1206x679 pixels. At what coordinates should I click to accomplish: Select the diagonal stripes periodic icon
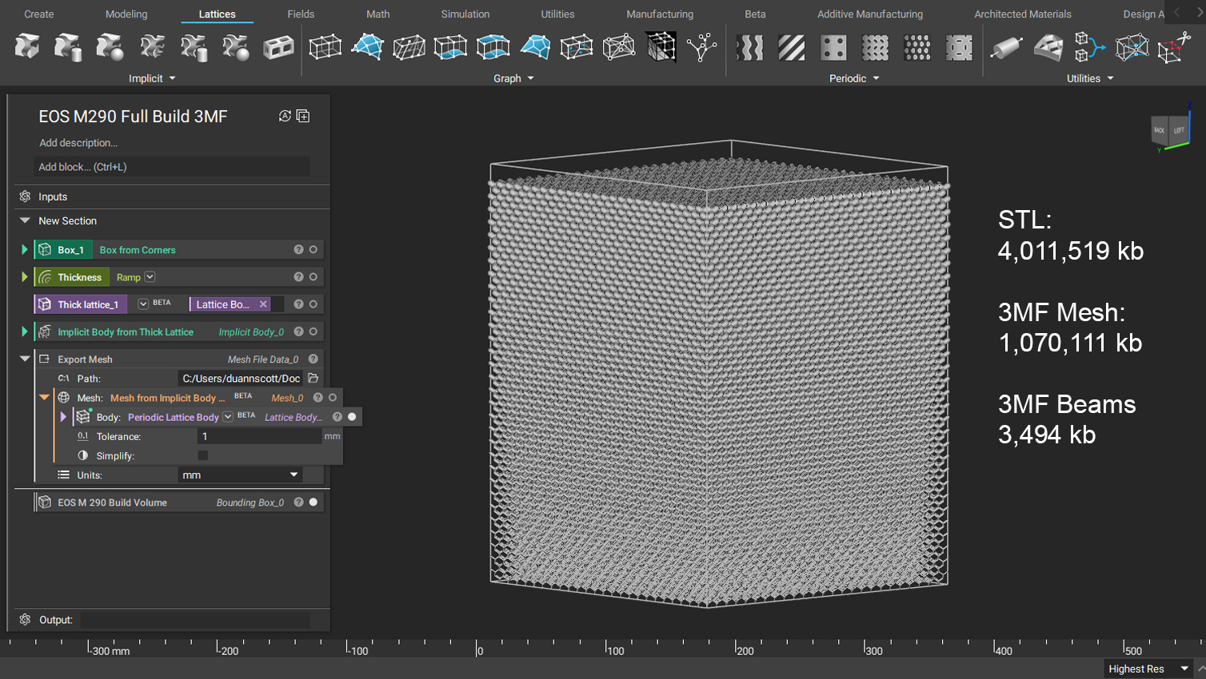(792, 48)
